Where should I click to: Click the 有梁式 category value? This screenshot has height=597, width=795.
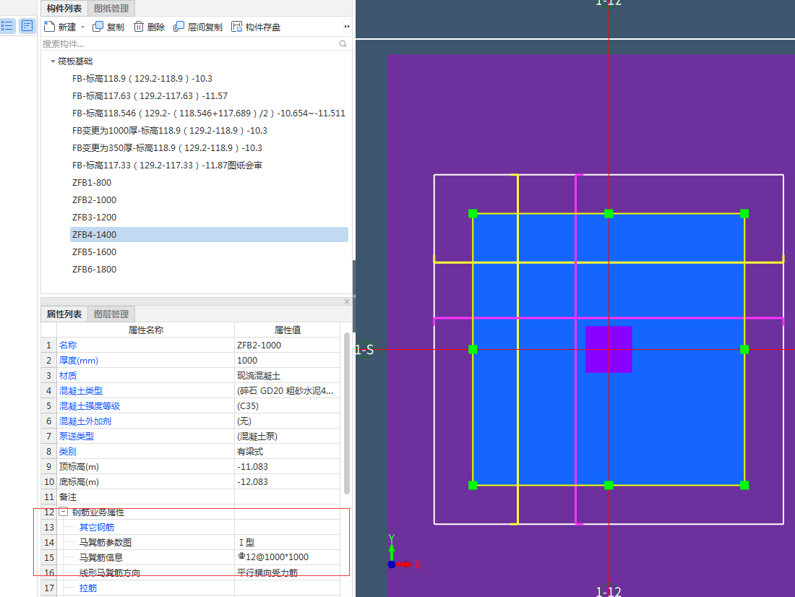point(287,452)
